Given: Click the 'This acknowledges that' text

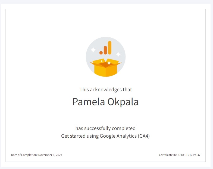Looking at the screenshot, I should coord(106,90).
